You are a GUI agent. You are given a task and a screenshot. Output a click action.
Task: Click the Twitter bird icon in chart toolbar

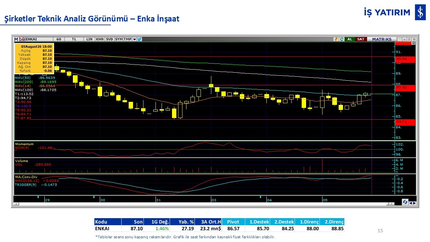139,39
